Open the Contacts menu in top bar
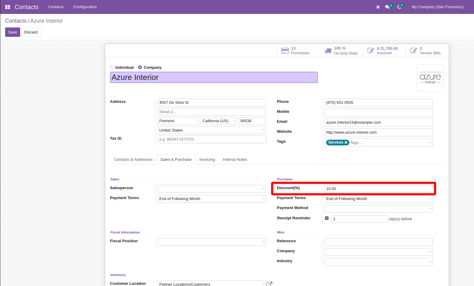 click(x=56, y=7)
